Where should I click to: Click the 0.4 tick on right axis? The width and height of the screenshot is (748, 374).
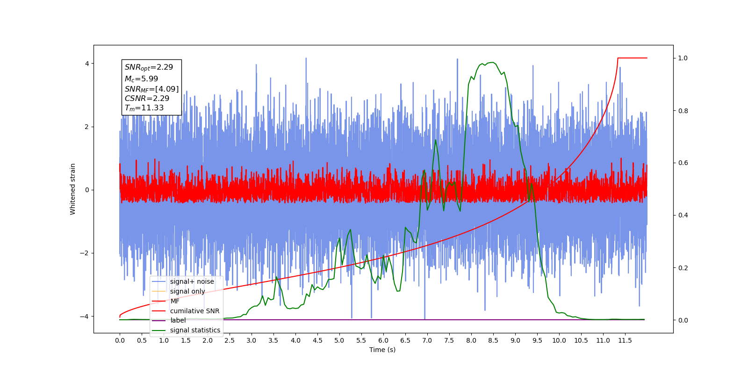[x=683, y=216]
